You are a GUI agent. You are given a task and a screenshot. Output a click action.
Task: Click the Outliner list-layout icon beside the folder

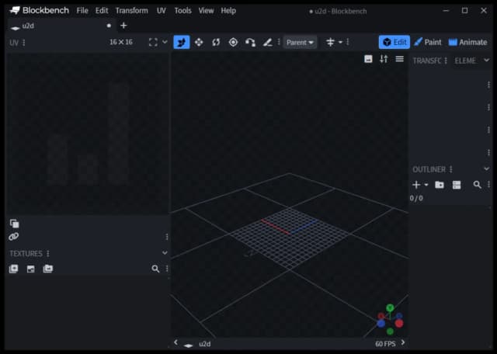tap(457, 185)
